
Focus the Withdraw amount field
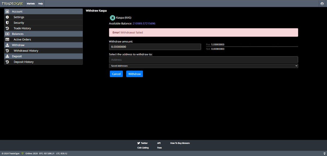coord(155,47)
